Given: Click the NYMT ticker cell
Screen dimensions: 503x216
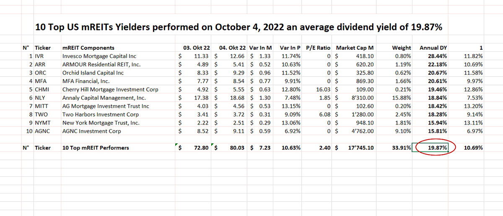Looking at the screenshot, I should (x=42, y=123).
